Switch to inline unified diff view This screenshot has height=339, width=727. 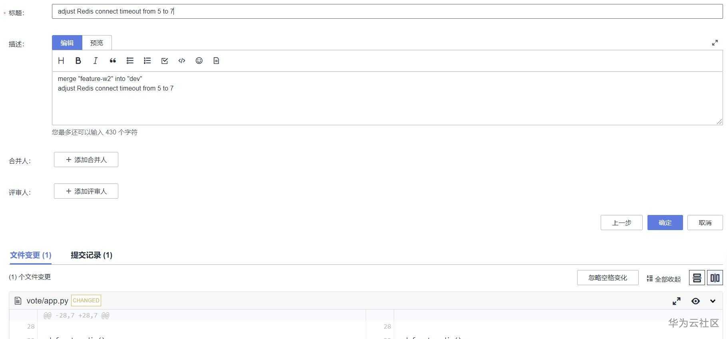pyautogui.click(x=697, y=278)
